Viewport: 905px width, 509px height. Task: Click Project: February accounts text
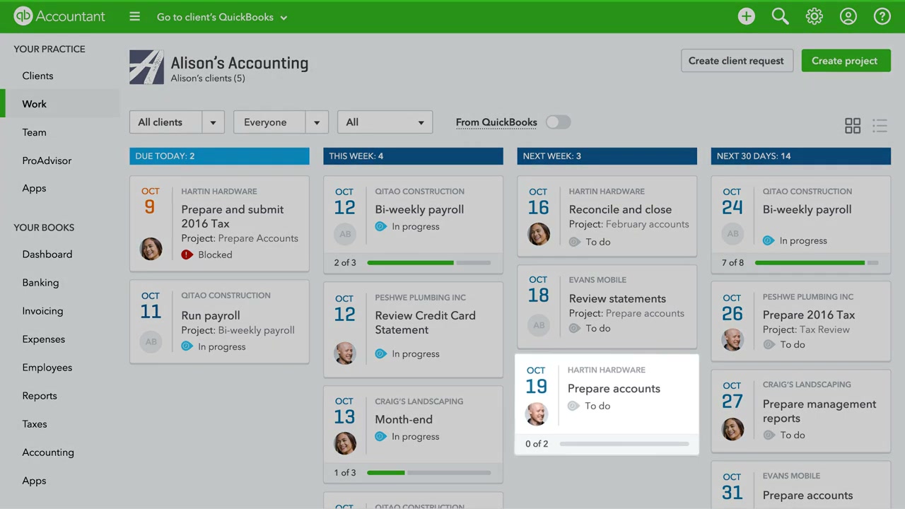(x=629, y=224)
